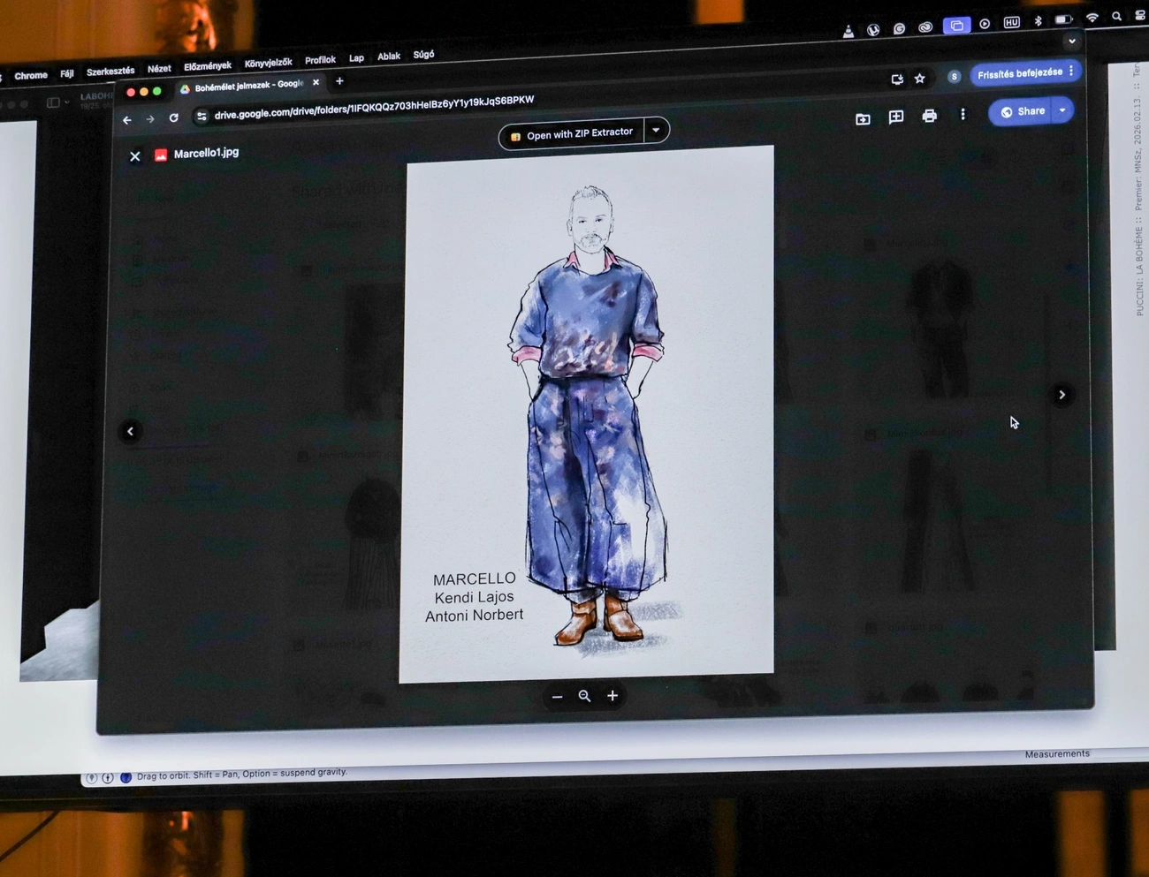This screenshot has height=877, width=1149.
Task: Zoom out with the minus icon
Action: point(557,697)
